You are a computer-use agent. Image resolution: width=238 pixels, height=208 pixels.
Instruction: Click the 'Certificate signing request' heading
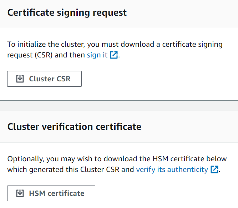67,13
